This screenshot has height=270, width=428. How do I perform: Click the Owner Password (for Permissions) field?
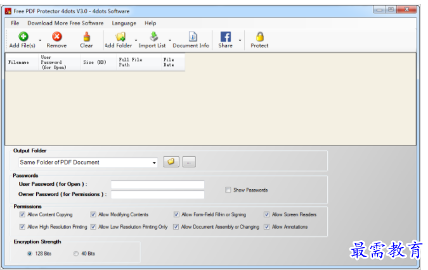tap(158, 195)
